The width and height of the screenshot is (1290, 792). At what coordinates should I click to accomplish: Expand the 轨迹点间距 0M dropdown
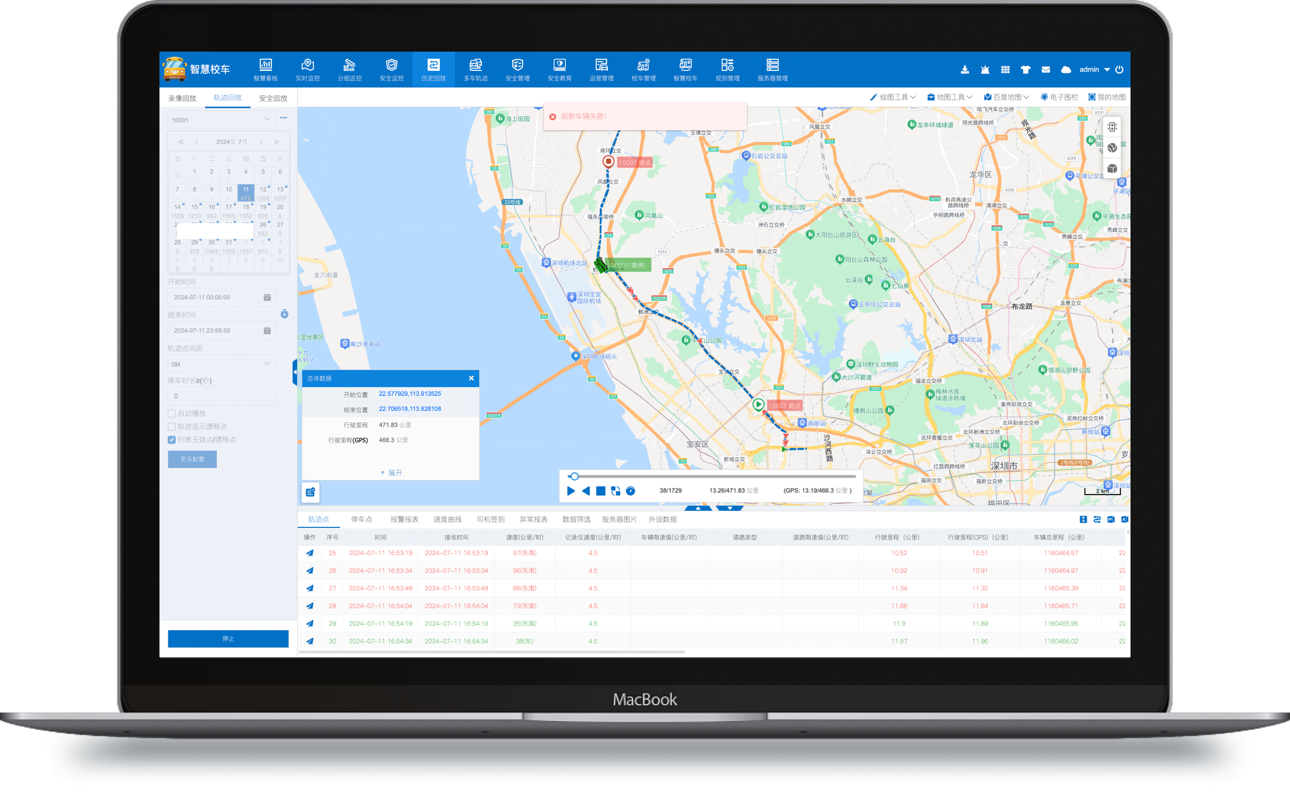coord(221,364)
